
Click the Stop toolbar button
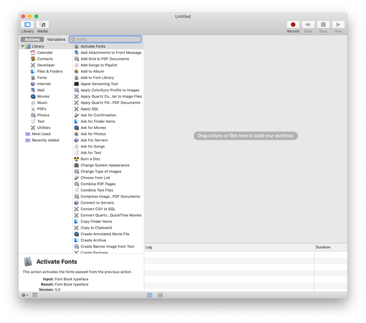point(323,25)
